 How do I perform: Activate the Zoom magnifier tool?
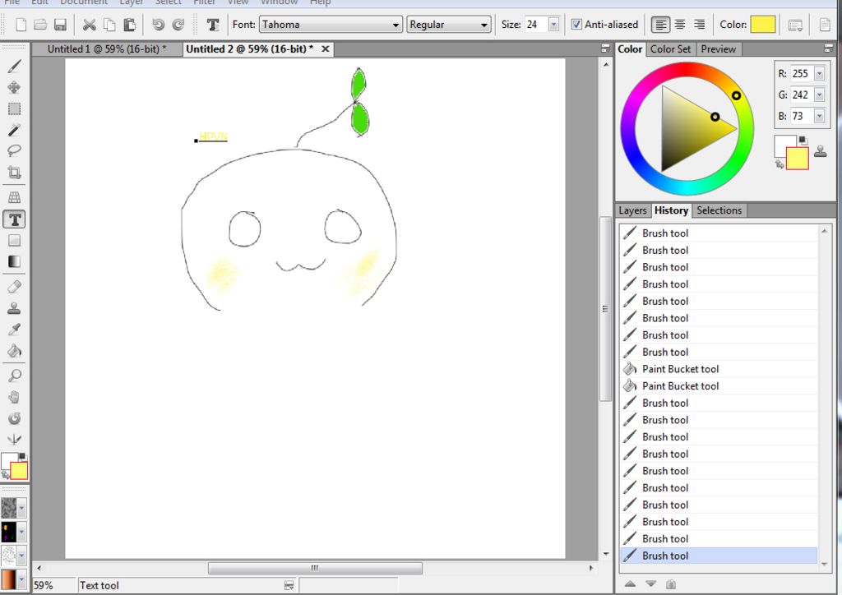[15, 376]
